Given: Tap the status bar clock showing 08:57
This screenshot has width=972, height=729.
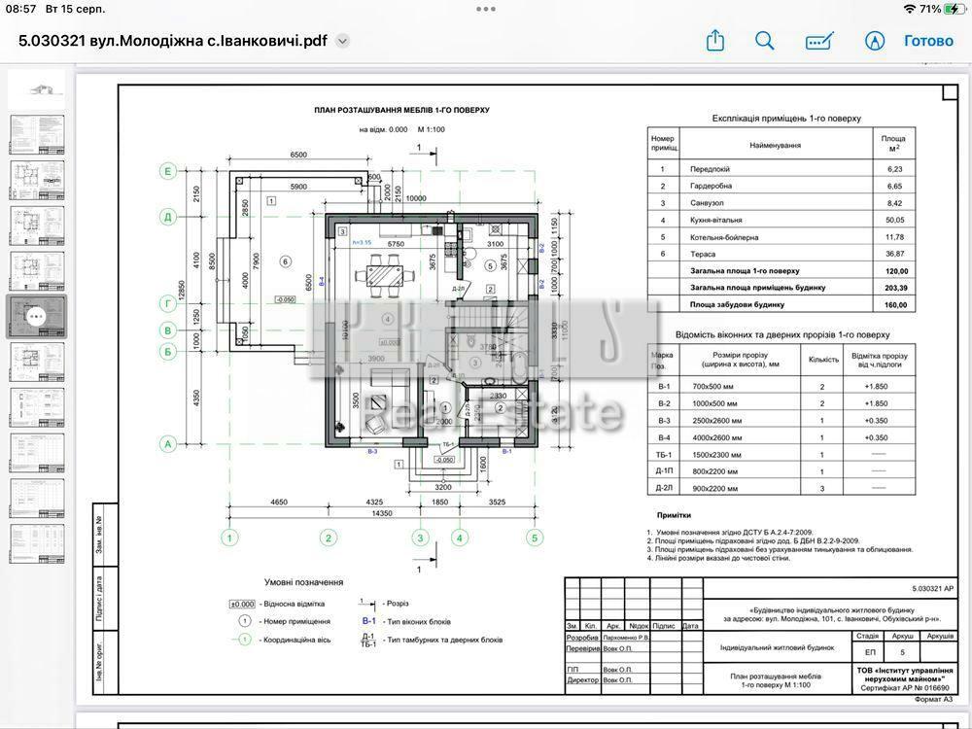Looking at the screenshot, I should (x=21, y=9).
